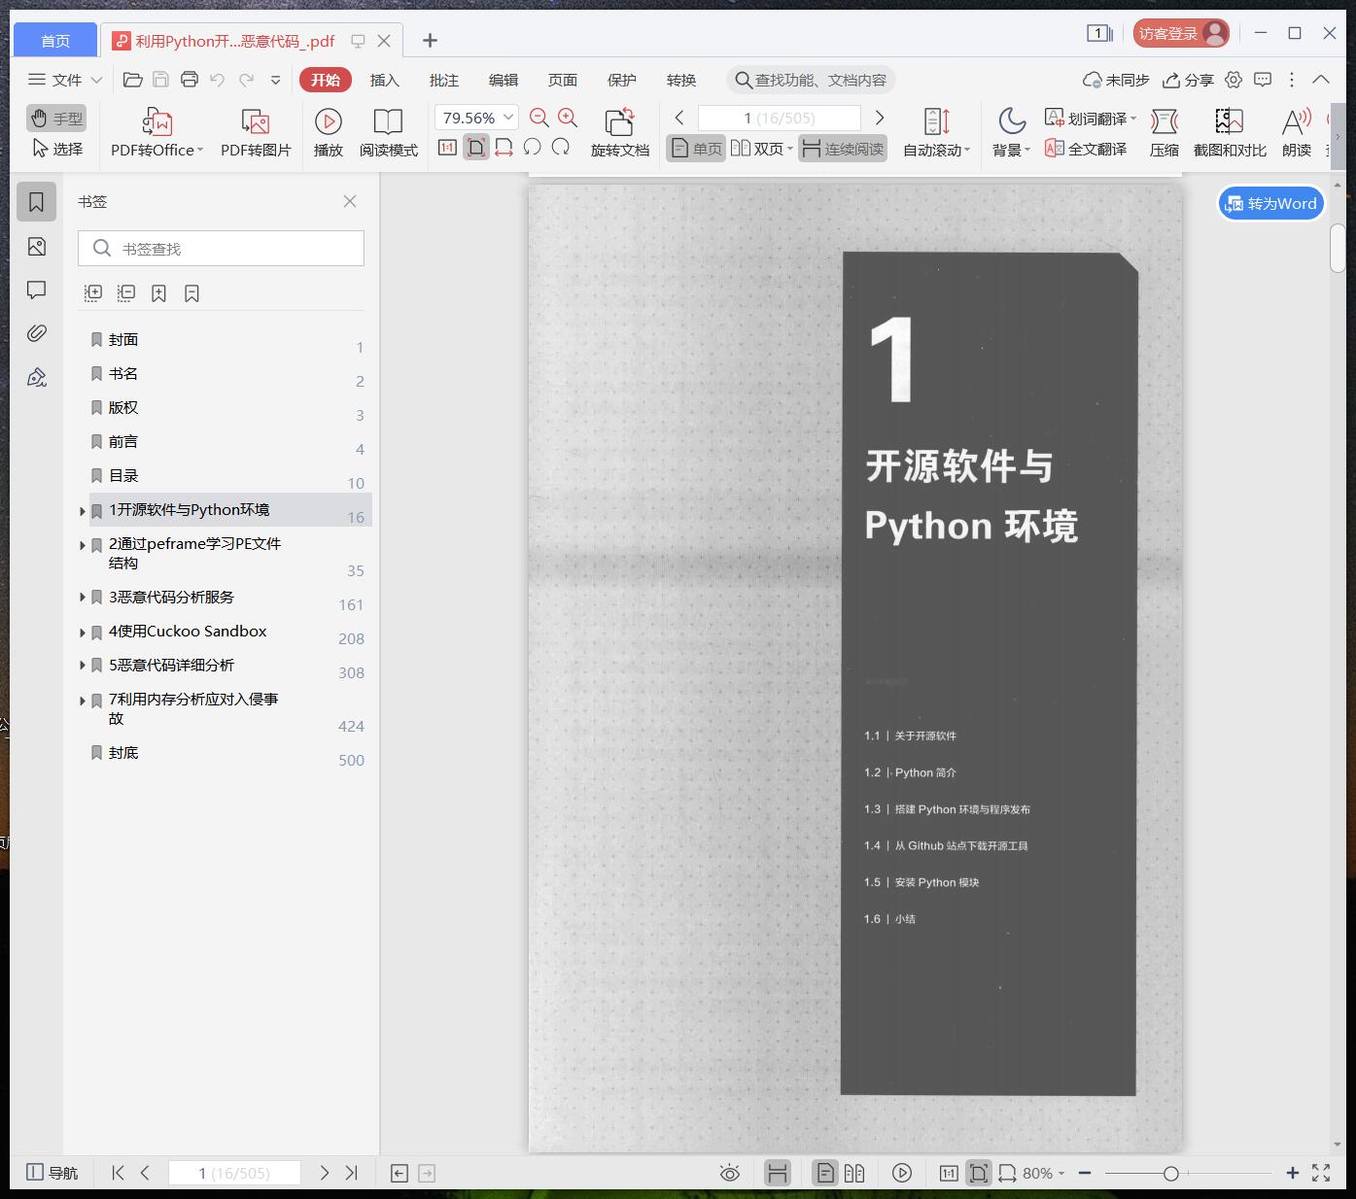1356x1199 pixels.
Task: Expand bookmark 2通过peframe学习PE文件结构
Action: pos(83,545)
